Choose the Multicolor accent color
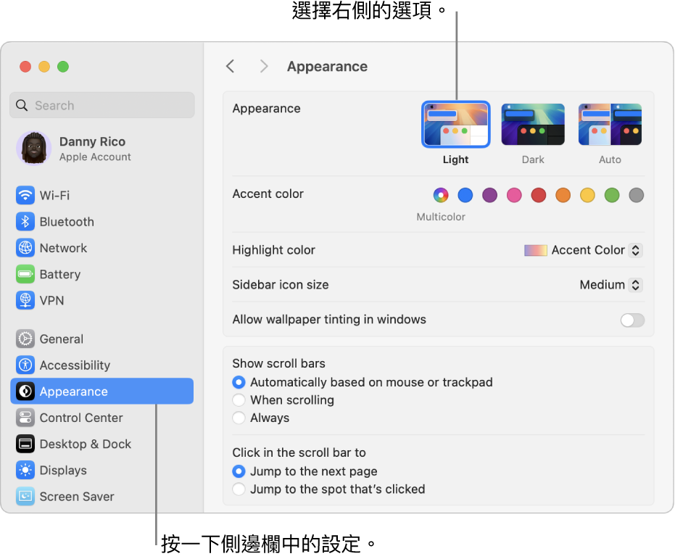The height and width of the screenshot is (559, 675). click(x=441, y=195)
